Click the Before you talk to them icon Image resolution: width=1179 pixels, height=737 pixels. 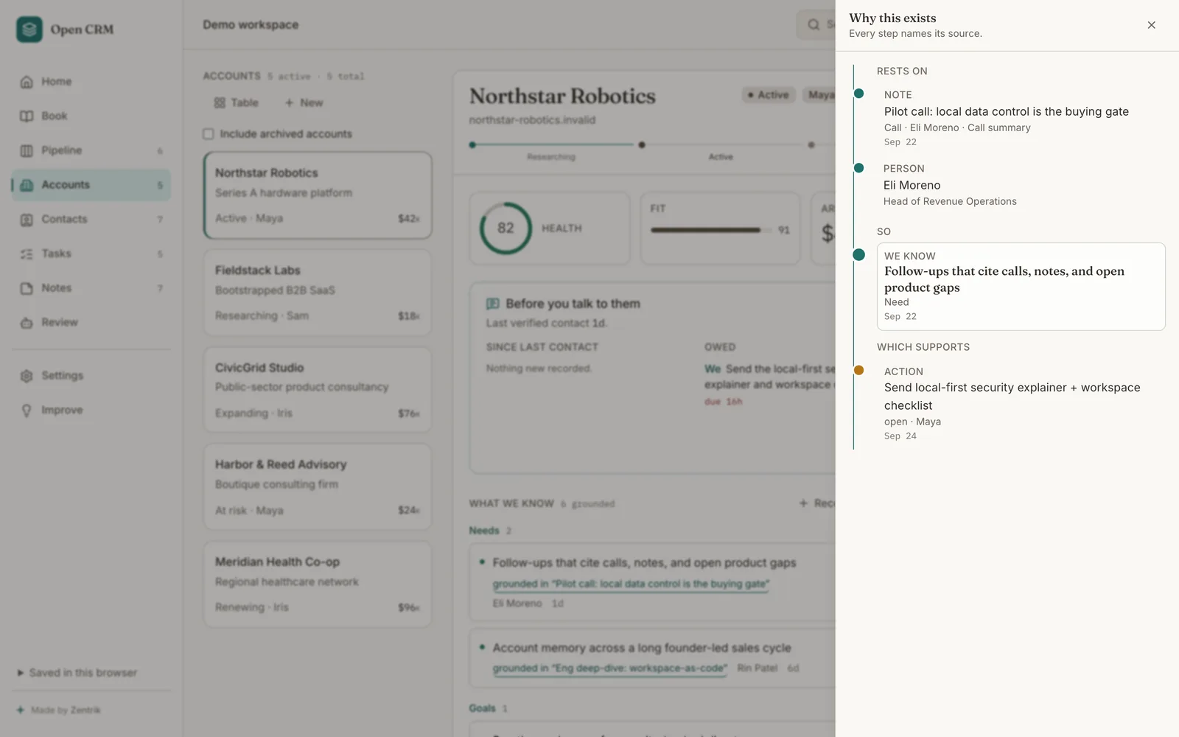493,304
